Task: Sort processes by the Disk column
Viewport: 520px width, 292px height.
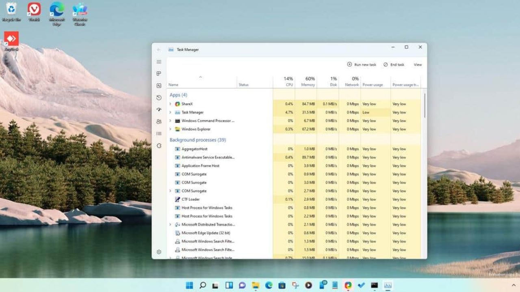Action: pos(328,82)
